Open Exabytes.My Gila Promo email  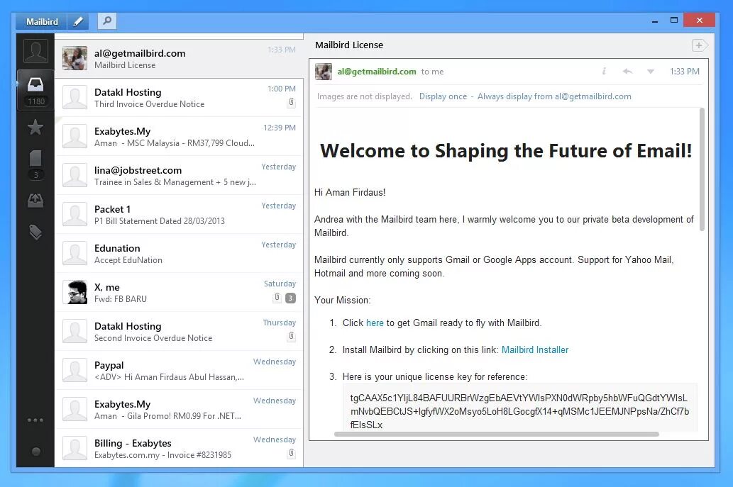(x=179, y=410)
